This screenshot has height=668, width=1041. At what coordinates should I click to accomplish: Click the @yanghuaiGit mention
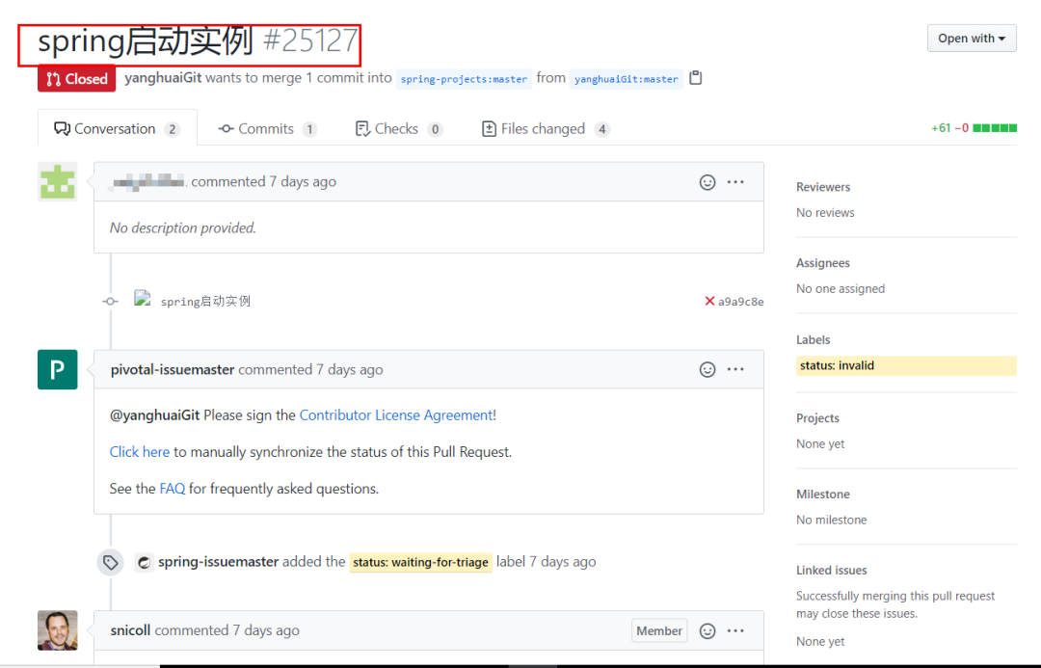click(x=154, y=415)
